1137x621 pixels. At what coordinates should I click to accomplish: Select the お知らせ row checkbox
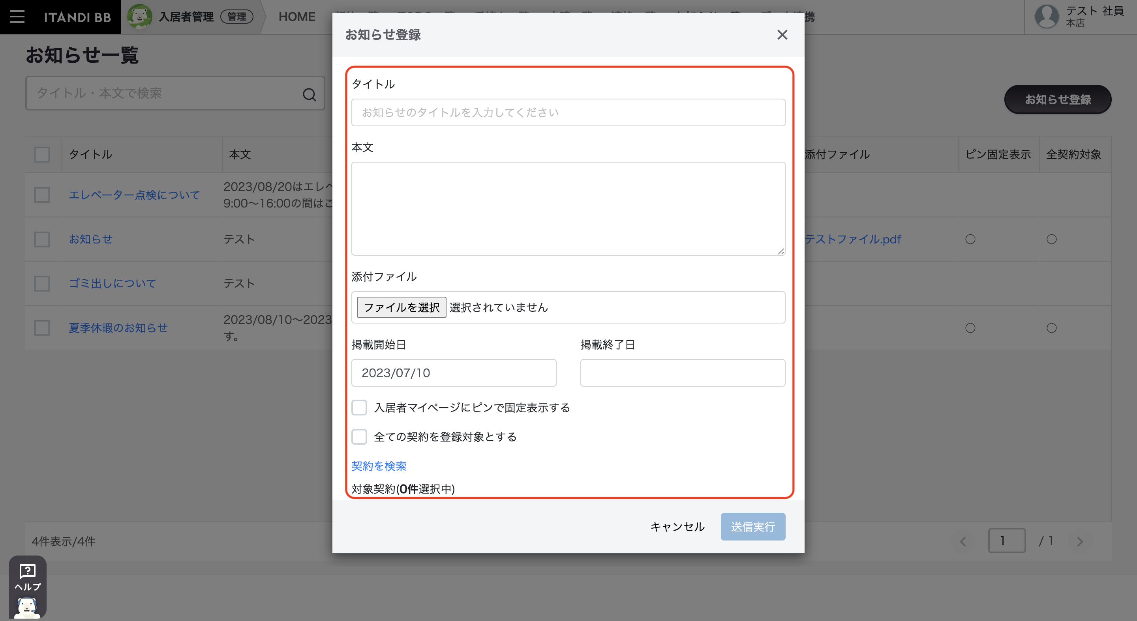(x=42, y=239)
